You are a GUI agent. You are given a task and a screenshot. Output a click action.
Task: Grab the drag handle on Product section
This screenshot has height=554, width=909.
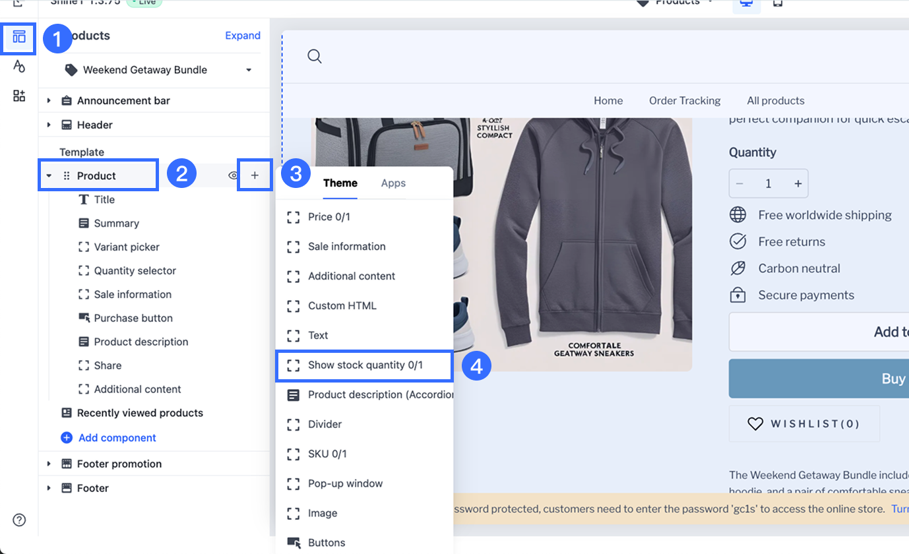pos(66,176)
